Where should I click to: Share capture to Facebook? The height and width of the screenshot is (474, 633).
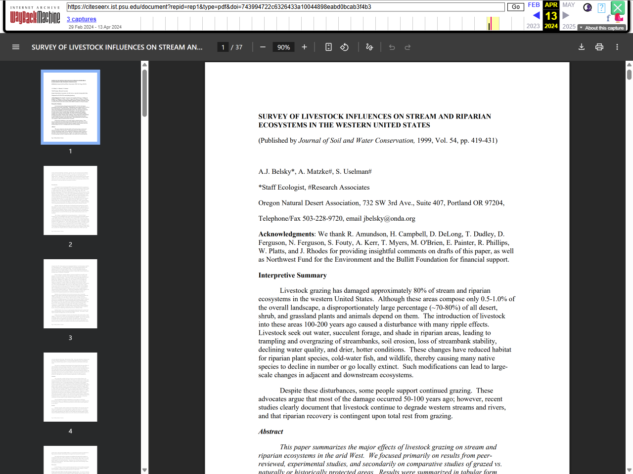608,18
